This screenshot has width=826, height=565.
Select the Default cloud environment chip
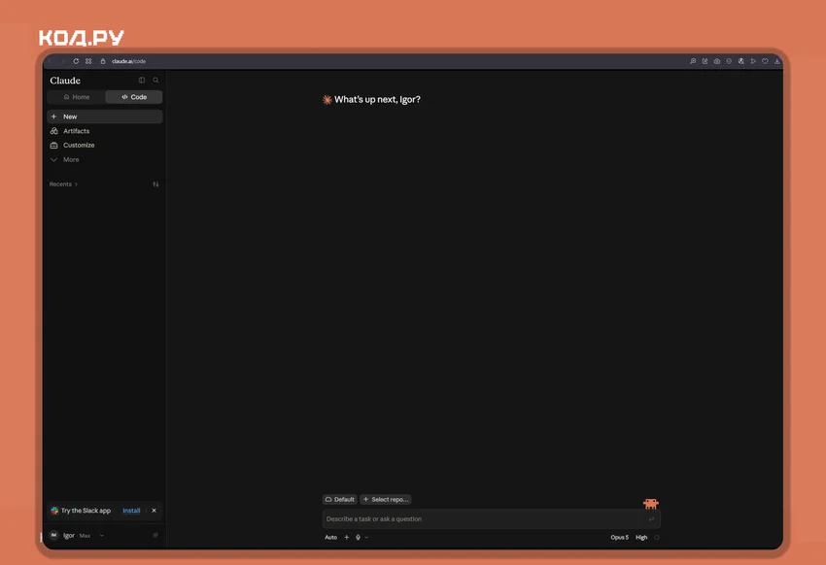coord(340,499)
